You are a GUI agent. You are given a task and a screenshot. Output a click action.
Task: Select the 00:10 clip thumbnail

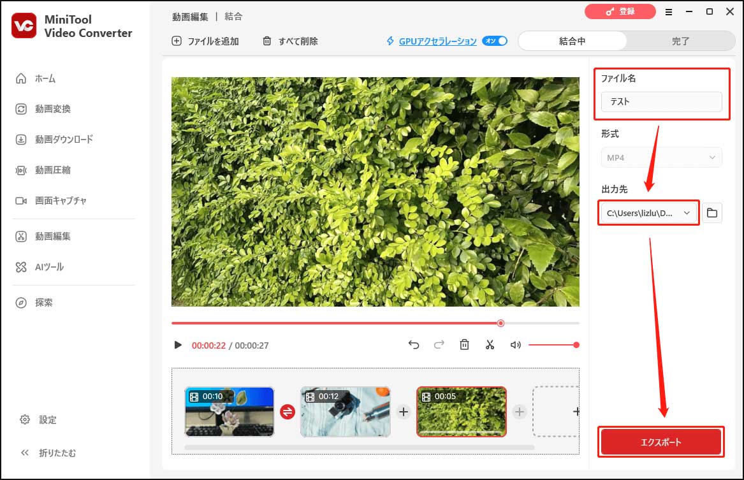click(230, 412)
